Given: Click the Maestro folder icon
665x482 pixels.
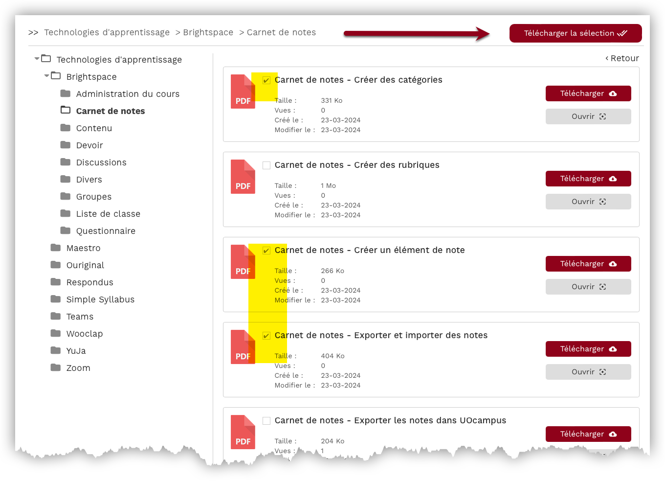Looking at the screenshot, I should click(56, 248).
